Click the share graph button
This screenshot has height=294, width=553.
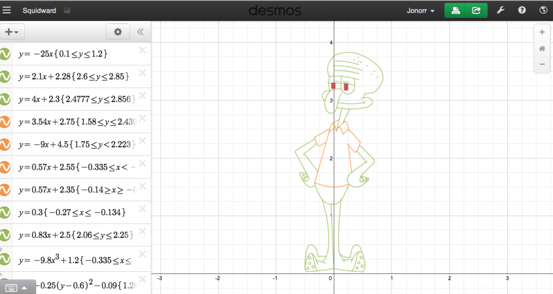pyautogui.click(x=476, y=10)
